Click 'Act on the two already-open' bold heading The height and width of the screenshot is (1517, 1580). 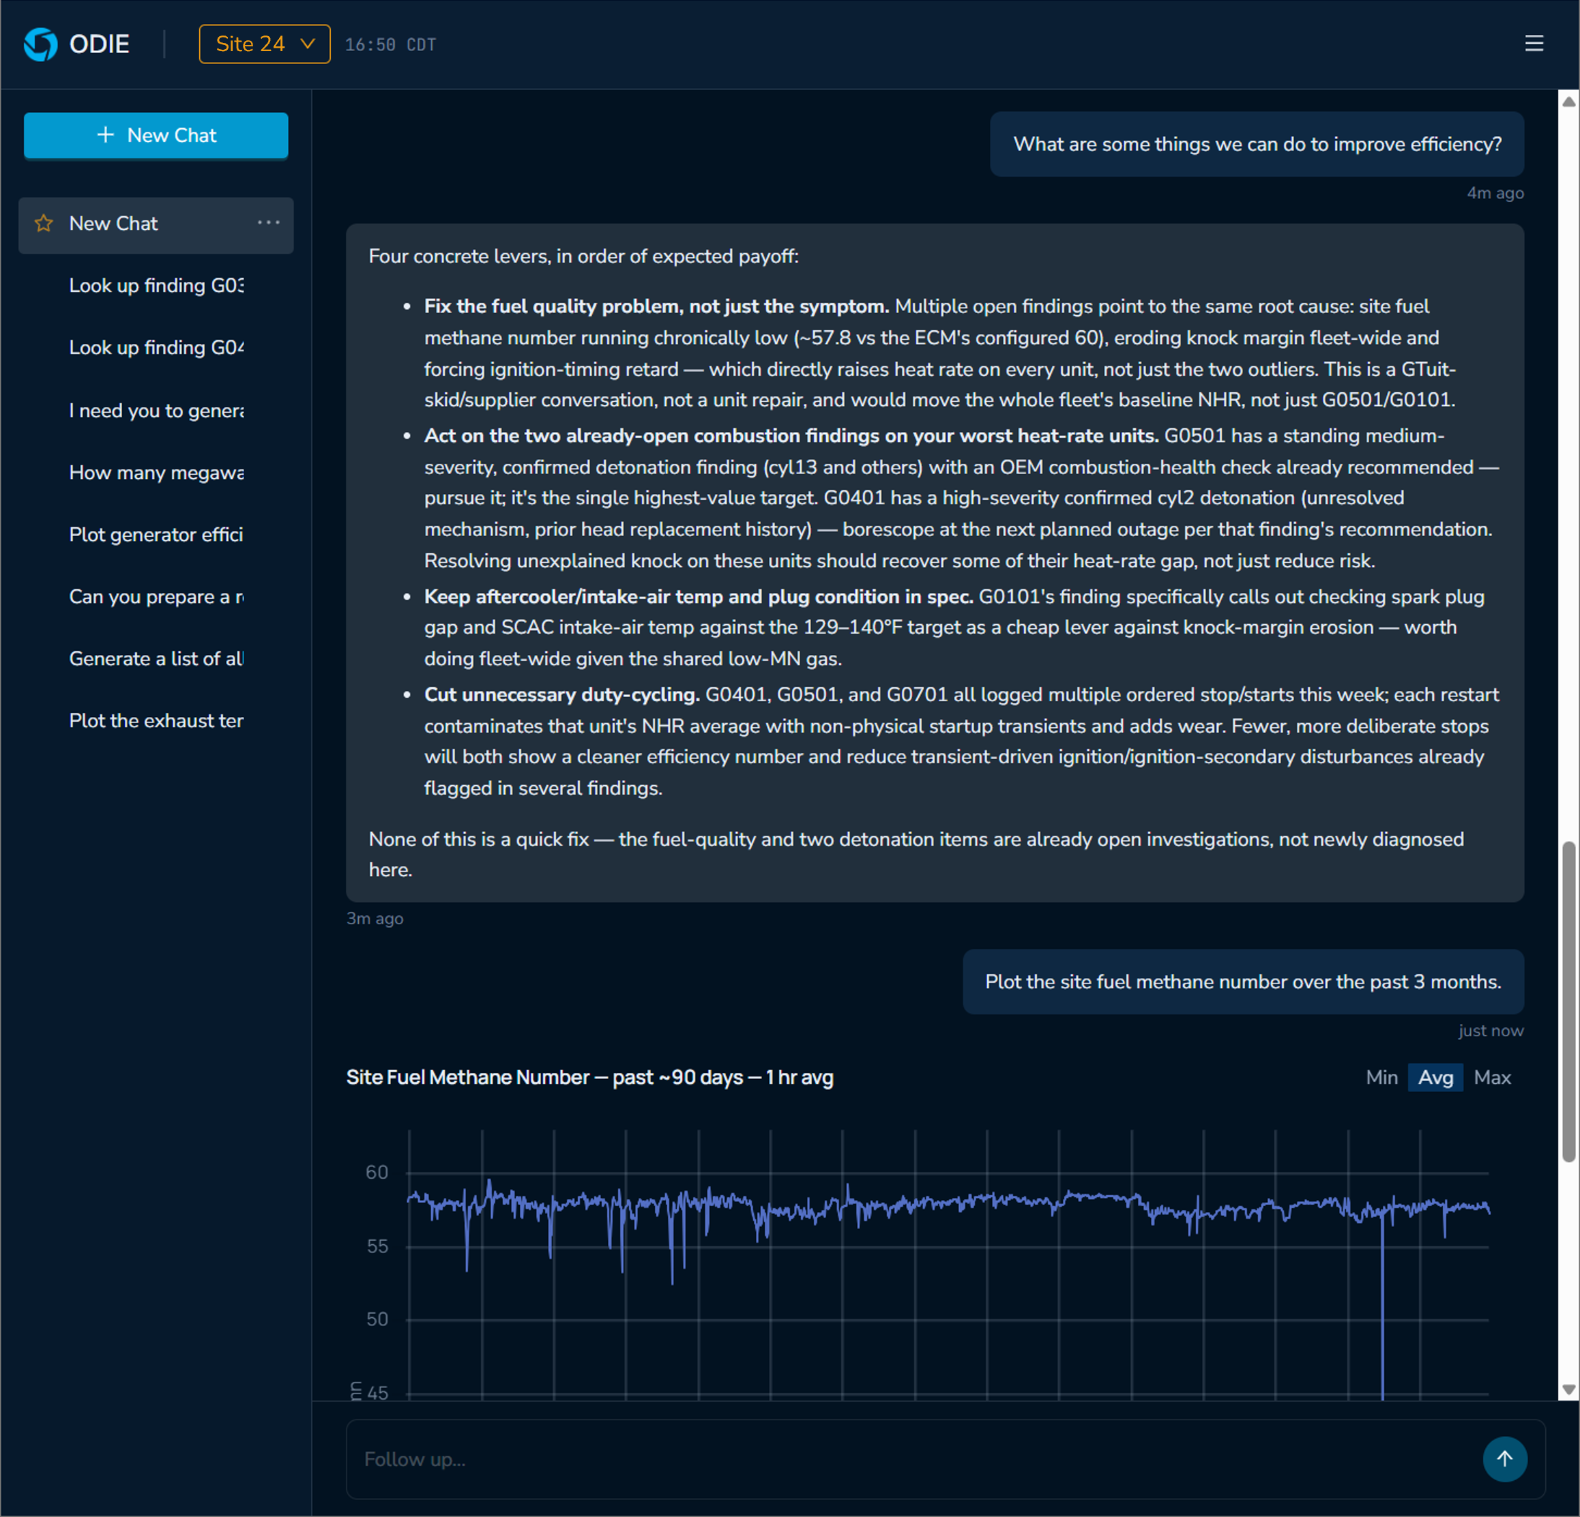[x=791, y=436]
